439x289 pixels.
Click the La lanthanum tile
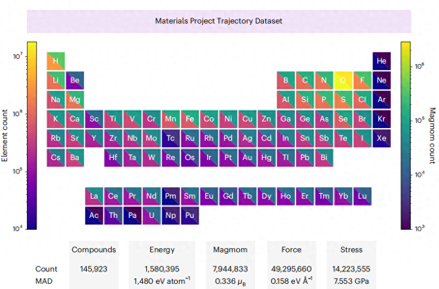tap(94, 196)
